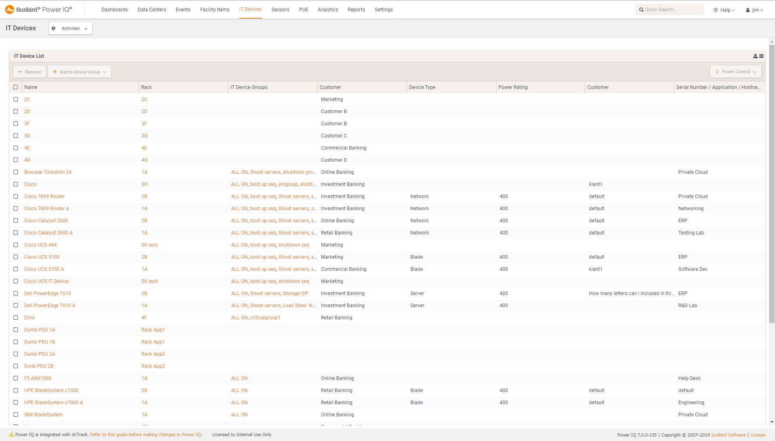This screenshot has width=775, height=441.
Task: Click the Remove button
Action: (x=29, y=72)
